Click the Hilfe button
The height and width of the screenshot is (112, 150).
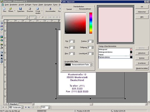pyautogui.click(x=142, y=17)
